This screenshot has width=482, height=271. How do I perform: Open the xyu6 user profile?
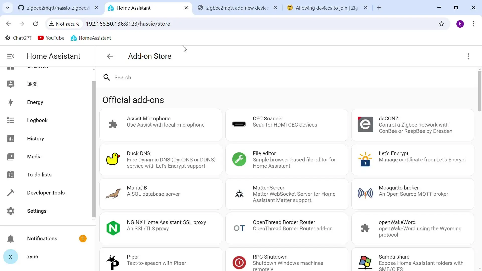[33, 257]
